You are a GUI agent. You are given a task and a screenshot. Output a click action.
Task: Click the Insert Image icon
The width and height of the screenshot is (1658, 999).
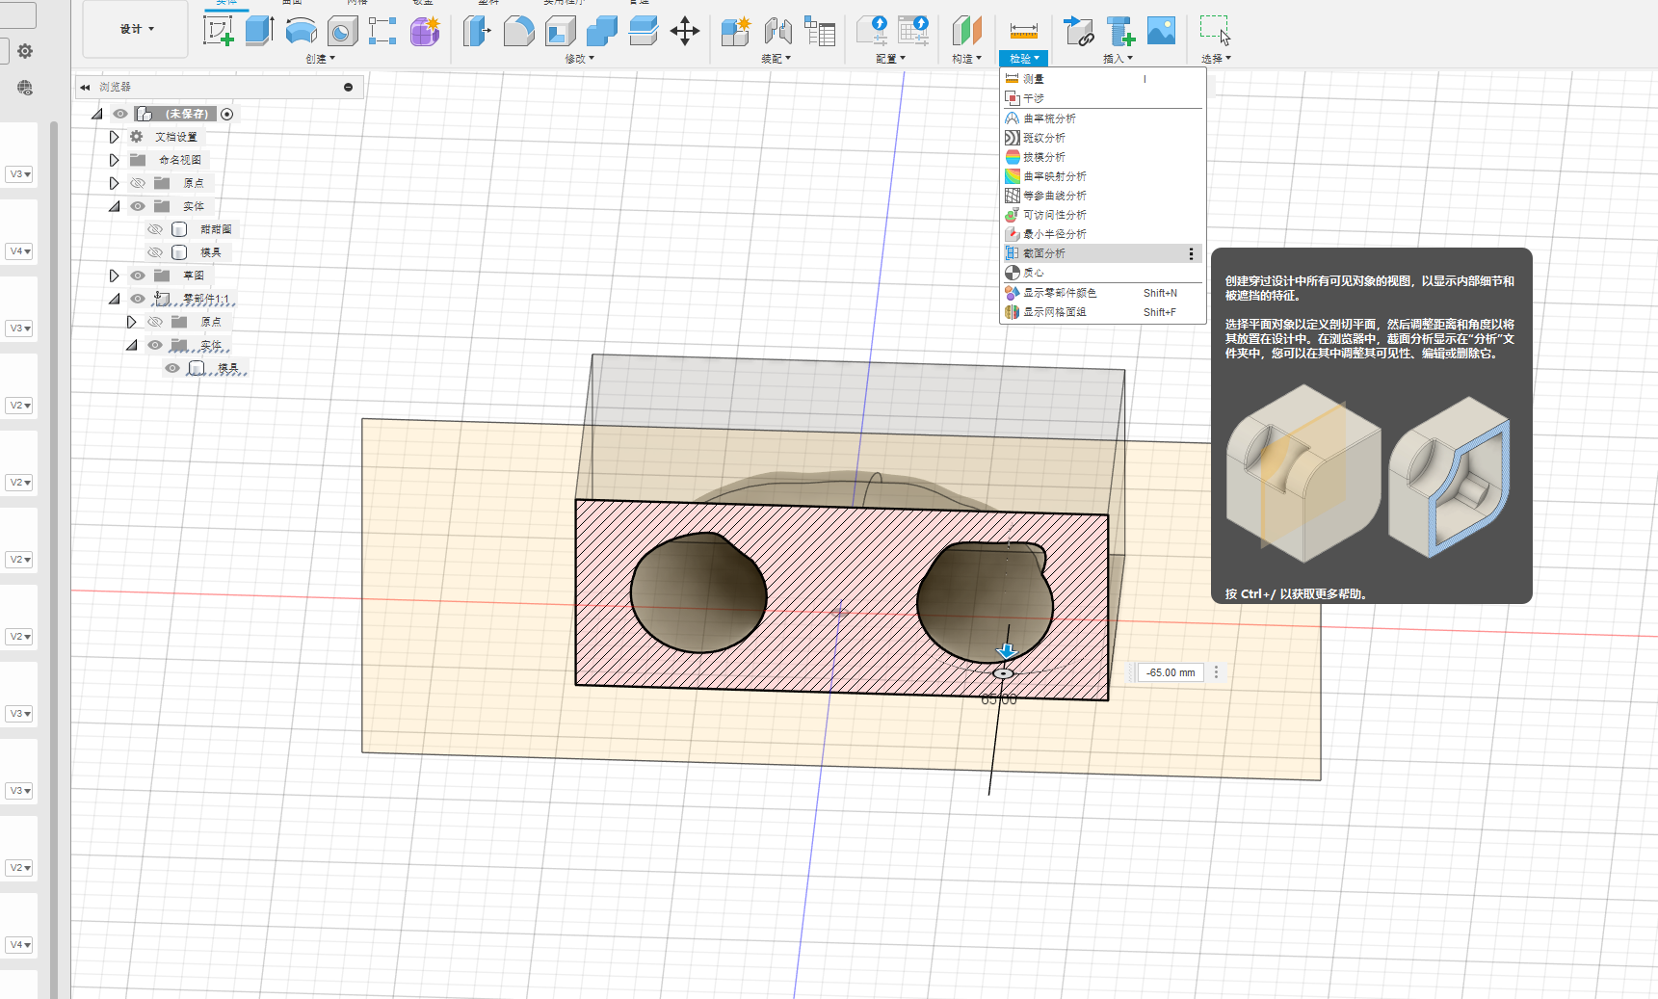(x=1161, y=31)
